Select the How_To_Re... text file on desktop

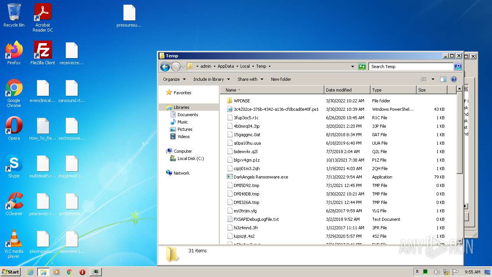pos(43,128)
